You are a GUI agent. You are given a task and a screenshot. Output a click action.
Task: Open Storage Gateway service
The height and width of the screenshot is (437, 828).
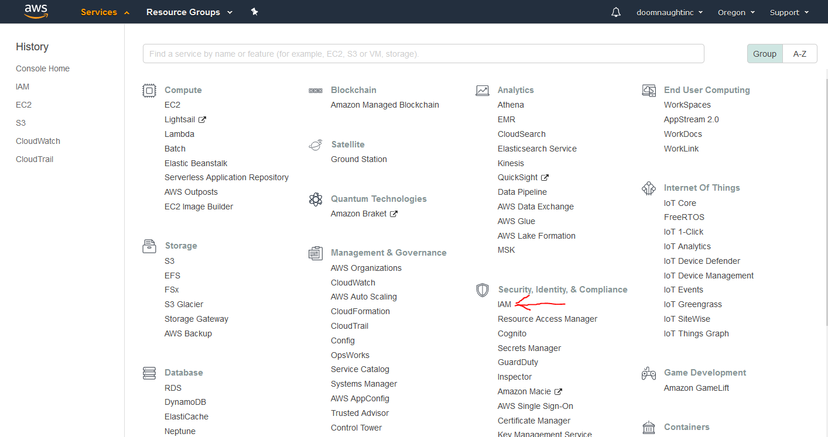point(196,319)
